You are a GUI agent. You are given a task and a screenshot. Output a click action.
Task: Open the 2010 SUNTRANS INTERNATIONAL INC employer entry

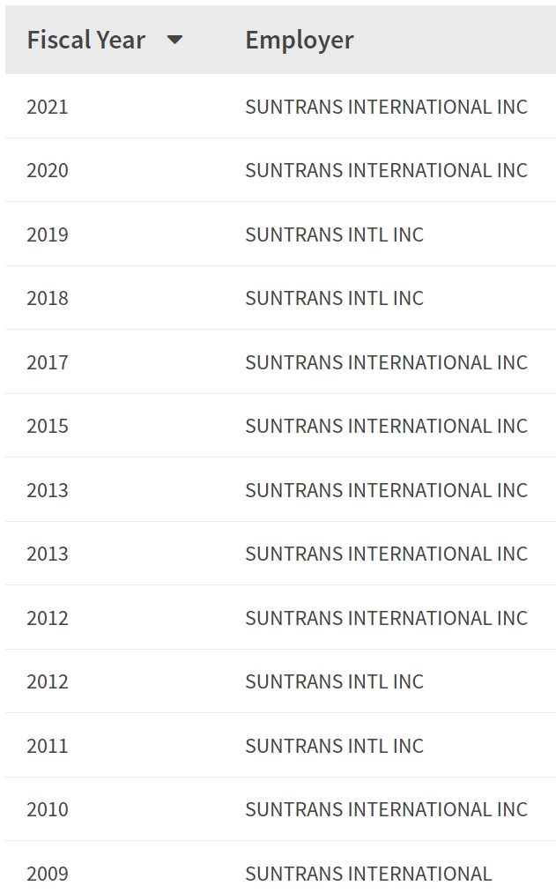coord(387,809)
